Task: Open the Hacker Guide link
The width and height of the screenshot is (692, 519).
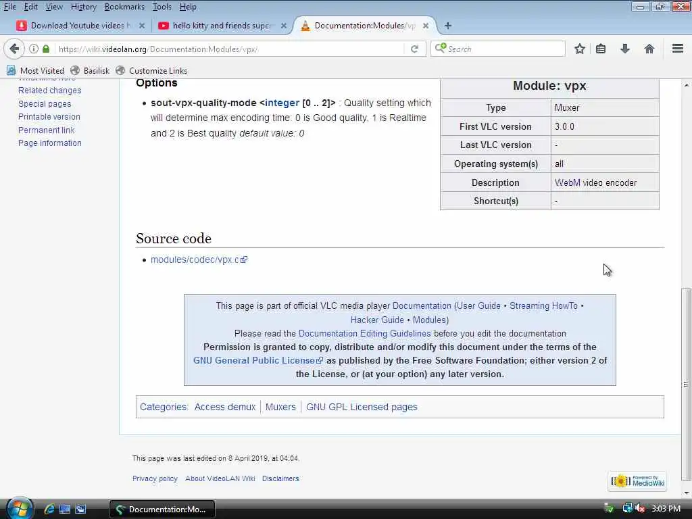Action: tap(377, 320)
